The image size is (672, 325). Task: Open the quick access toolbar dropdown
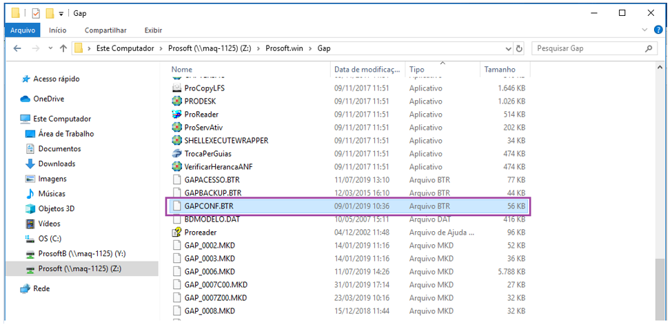61,14
